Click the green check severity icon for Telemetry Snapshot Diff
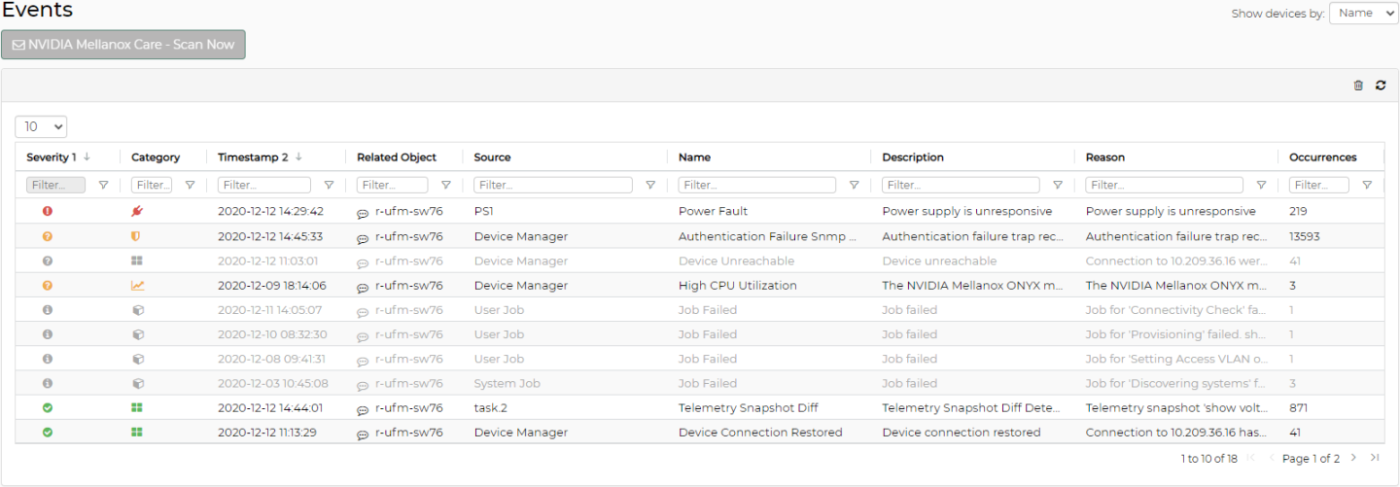 pyautogui.click(x=48, y=408)
